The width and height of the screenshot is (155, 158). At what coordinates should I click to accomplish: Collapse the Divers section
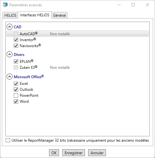(9, 54)
